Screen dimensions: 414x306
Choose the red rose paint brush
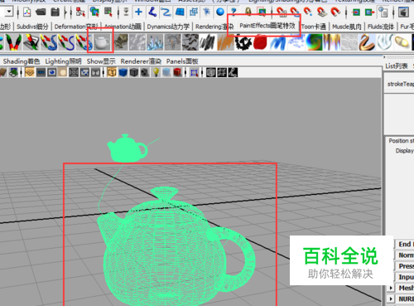tap(260, 42)
